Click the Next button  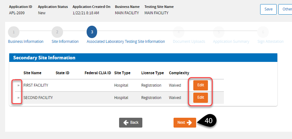click(x=185, y=122)
